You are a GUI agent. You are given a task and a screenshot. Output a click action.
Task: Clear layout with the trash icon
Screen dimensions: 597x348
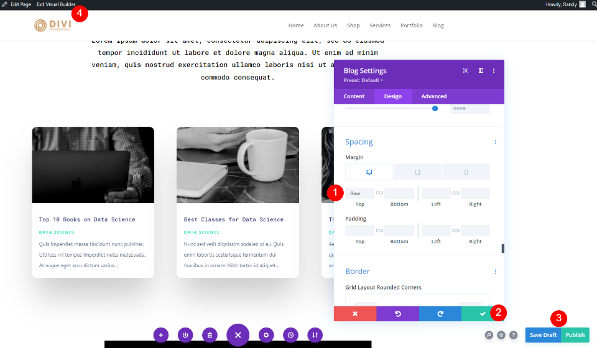click(x=210, y=335)
